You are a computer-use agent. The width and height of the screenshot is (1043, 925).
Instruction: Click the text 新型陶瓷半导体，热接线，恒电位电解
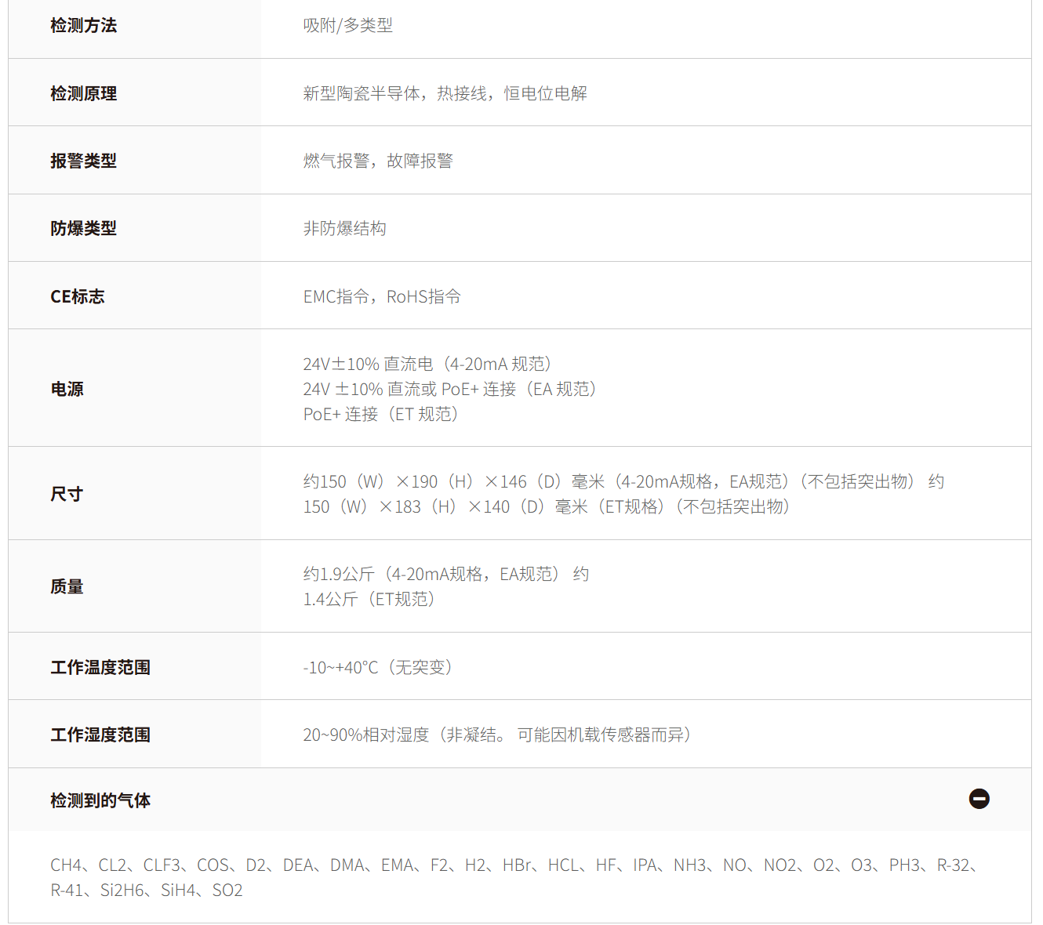tap(445, 93)
